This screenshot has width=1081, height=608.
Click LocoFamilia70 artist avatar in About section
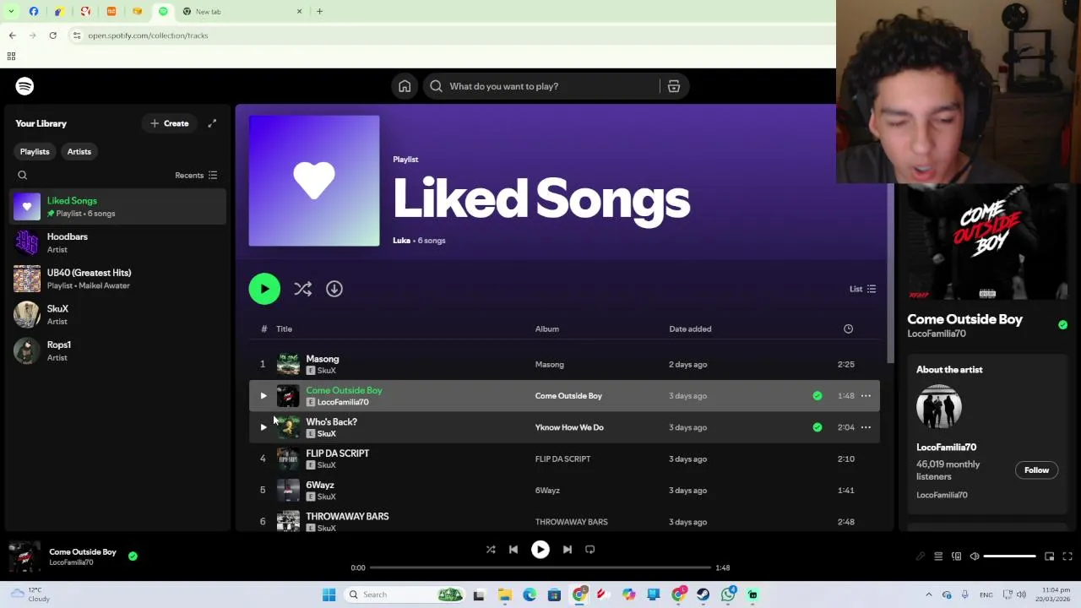939,408
